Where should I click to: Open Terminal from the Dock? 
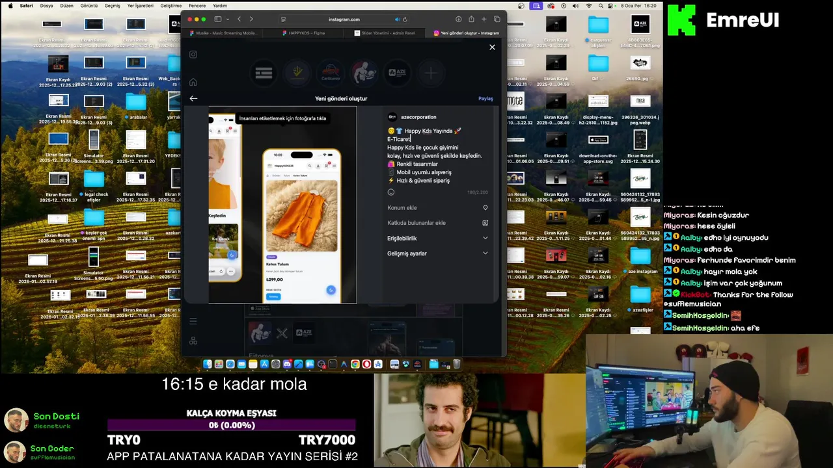(x=333, y=364)
